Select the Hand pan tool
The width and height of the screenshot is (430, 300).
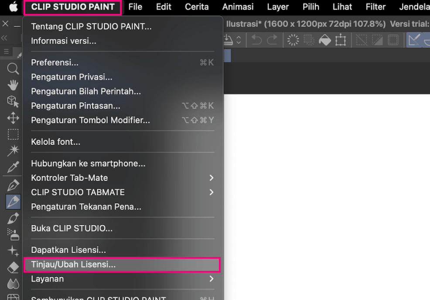(13, 85)
